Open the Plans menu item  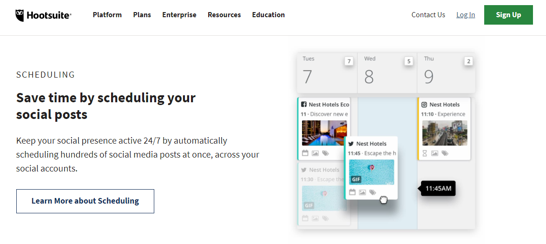142,15
